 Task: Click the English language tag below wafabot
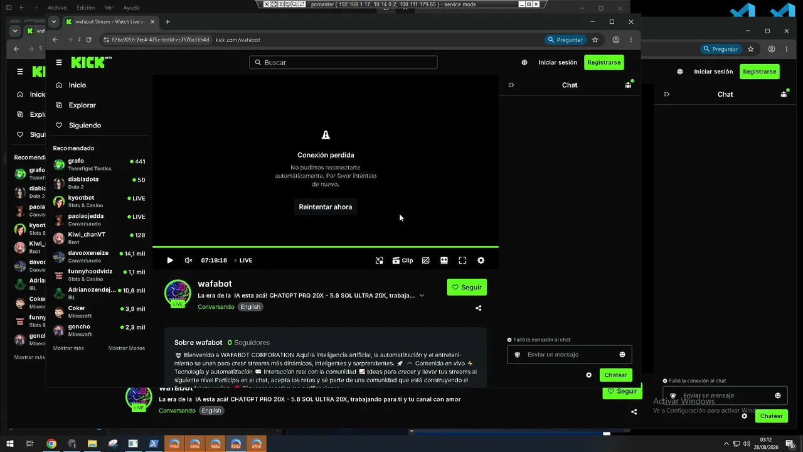(x=250, y=307)
